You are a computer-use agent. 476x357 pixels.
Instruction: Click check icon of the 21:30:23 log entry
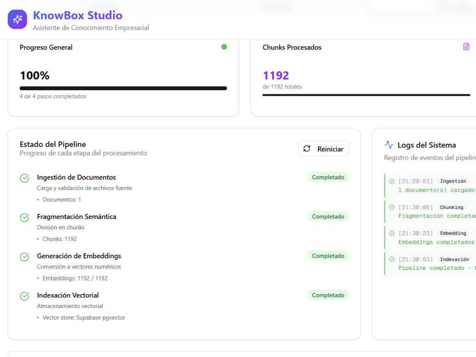coord(392,233)
